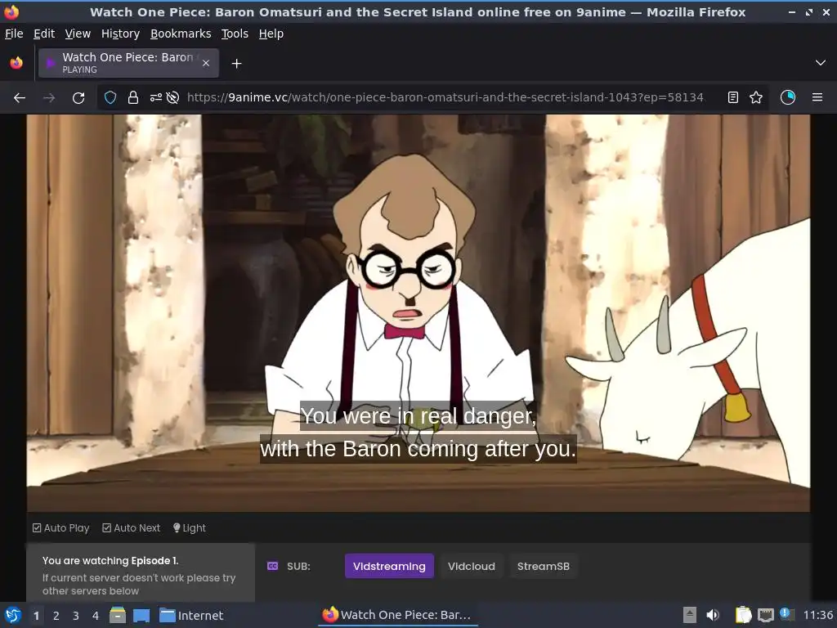Go back to the previous page
This screenshot has width=837, height=628.
point(20,98)
